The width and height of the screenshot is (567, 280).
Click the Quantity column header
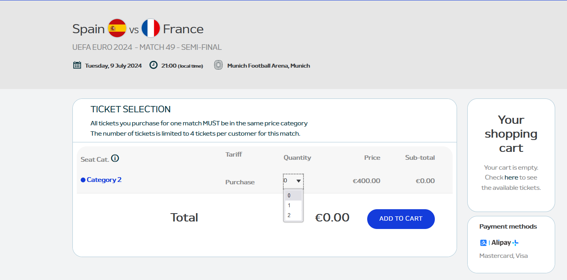pyautogui.click(x=297, y=158)
